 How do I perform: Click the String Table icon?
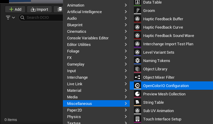(138, 102)
